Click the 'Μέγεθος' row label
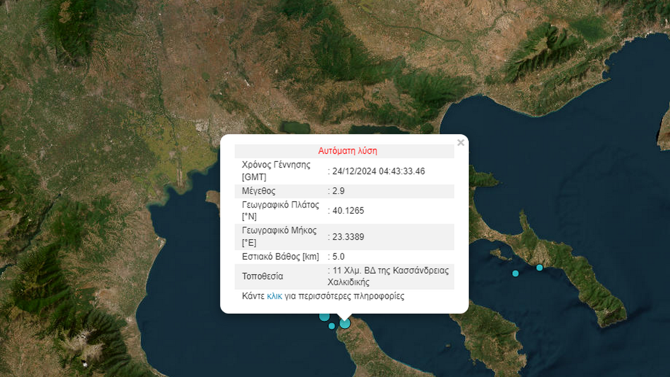Image resolution: width=670 pixels, height=377 pixels. point(259,191)
